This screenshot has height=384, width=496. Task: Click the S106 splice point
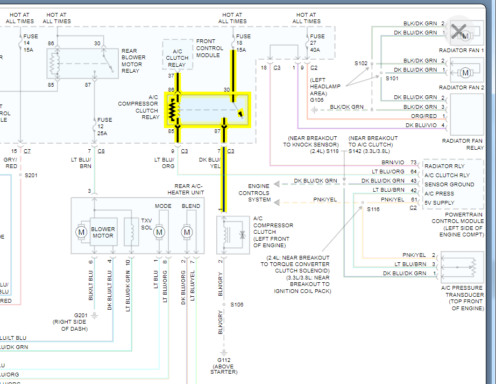(x=221, y=305)
